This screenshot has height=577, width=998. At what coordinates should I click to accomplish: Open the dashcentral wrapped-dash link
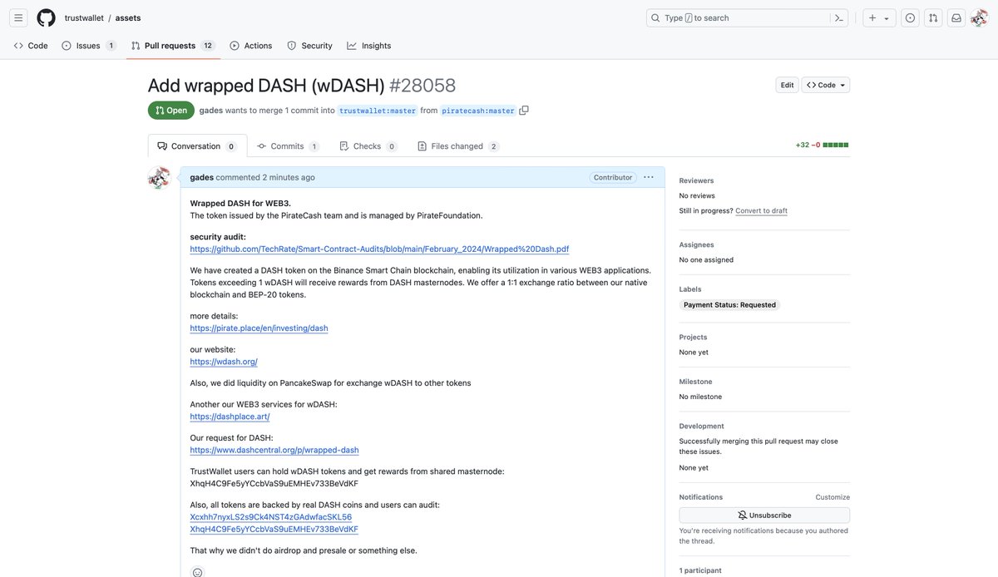coord(274,450)
